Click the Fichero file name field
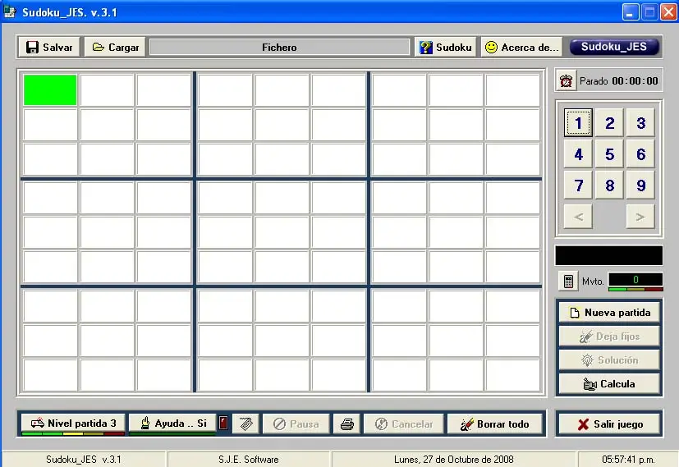679x467 pixels. [x=279, y=47]
